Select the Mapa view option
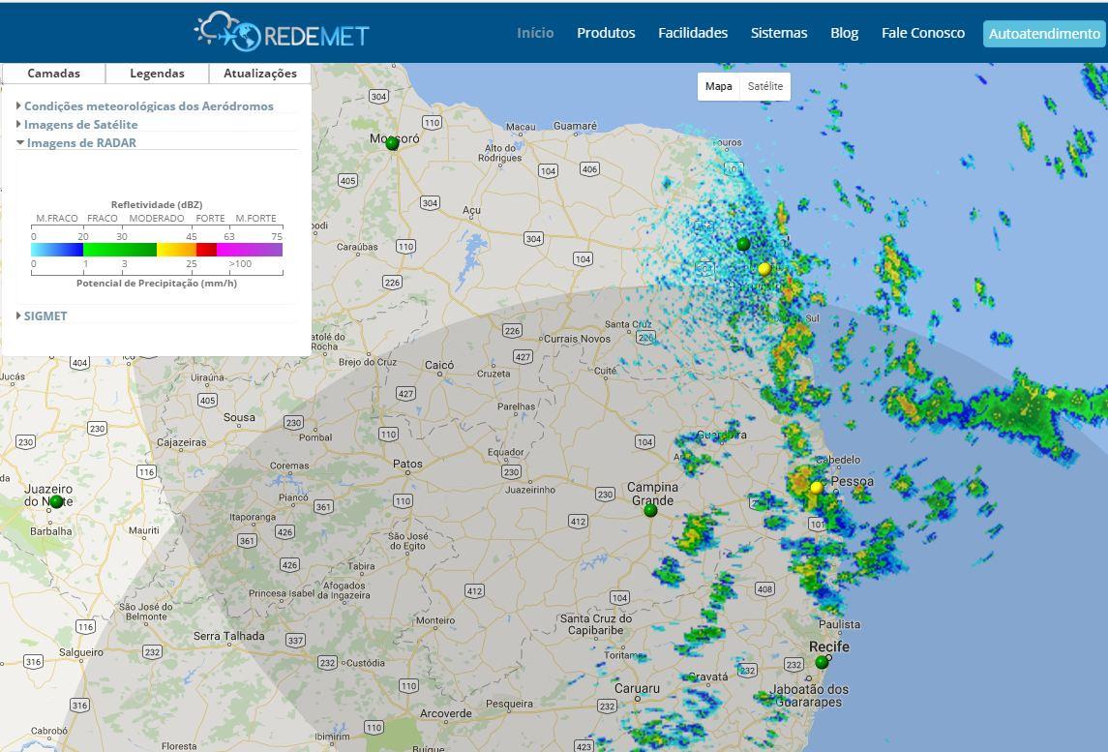Viewport: 1108px width, 752px height. [718, 86]
